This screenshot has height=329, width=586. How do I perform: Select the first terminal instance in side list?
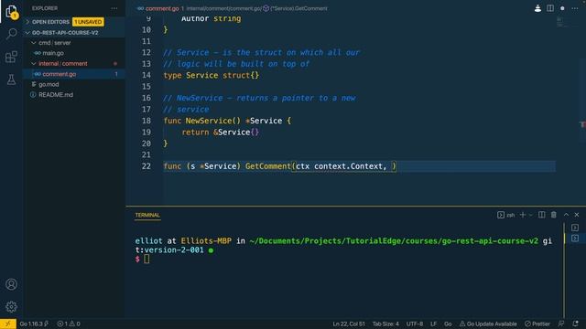click(x=575, y=228)
